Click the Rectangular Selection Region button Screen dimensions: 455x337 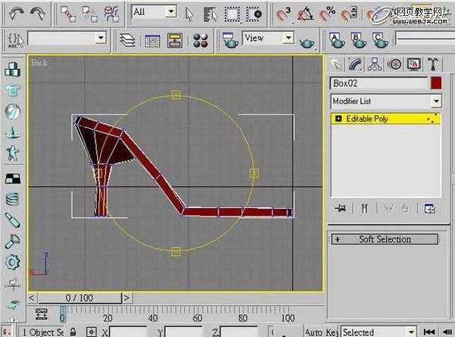tap(232, 14)
